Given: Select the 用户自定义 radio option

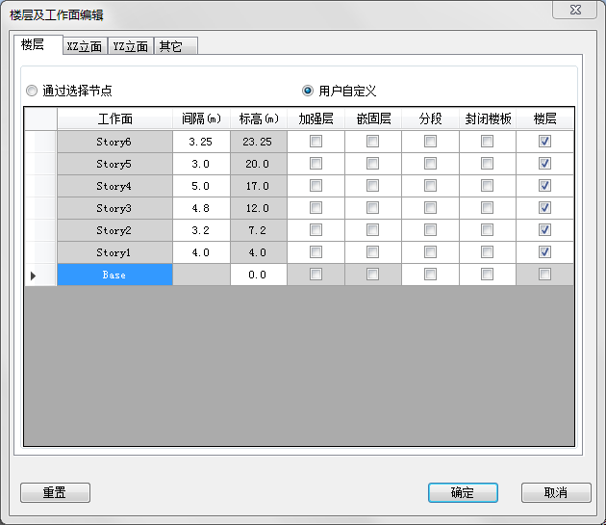Looking at the screenshot, I should [x=308, y=91].
